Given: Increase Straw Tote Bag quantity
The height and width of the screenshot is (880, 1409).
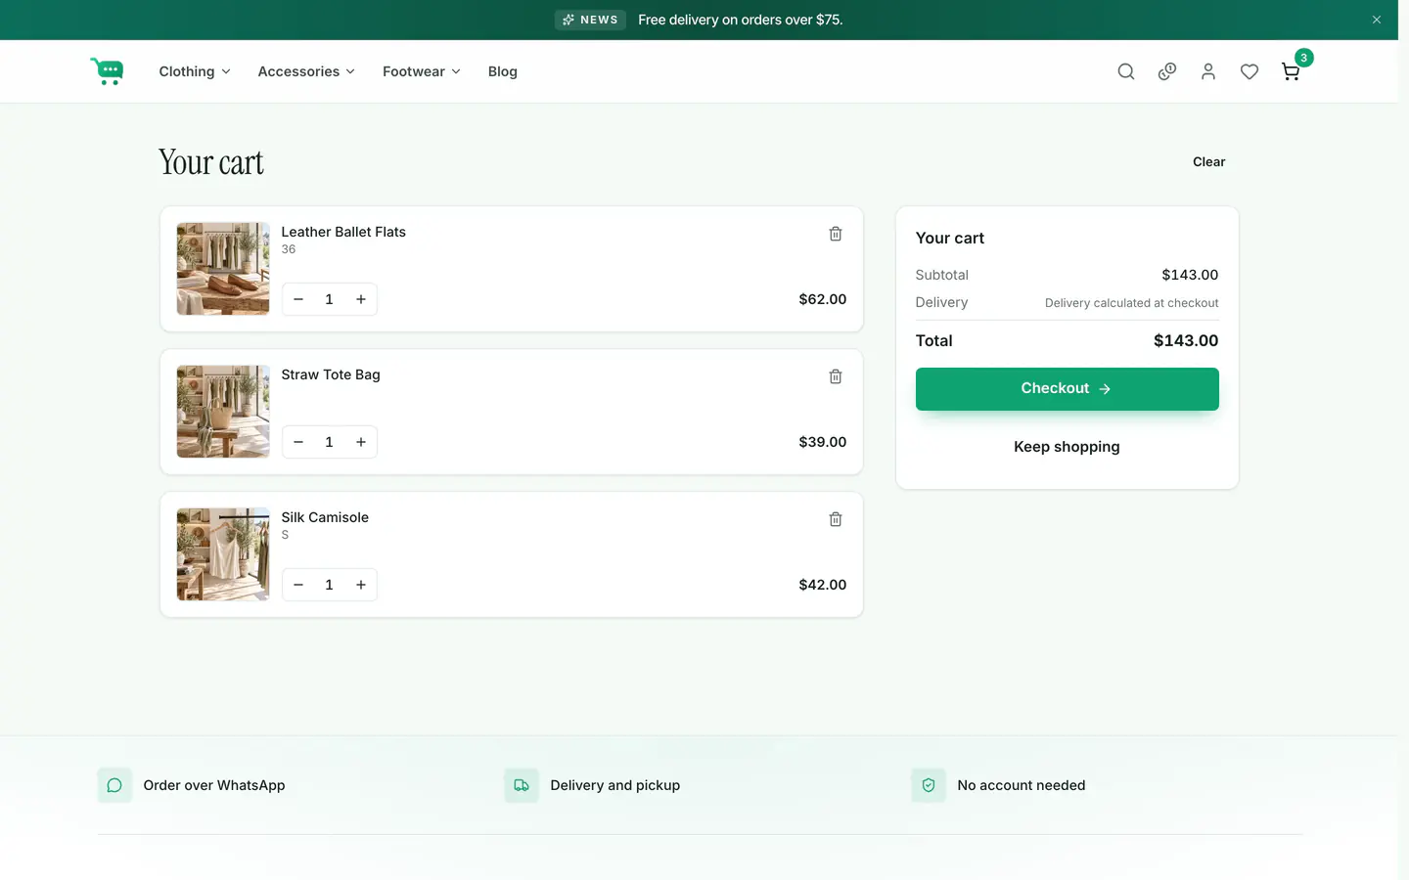Looking at the screenshot, I should click(x=361, y=442).
